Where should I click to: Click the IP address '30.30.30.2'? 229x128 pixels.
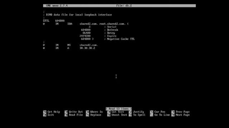(87, 48)
